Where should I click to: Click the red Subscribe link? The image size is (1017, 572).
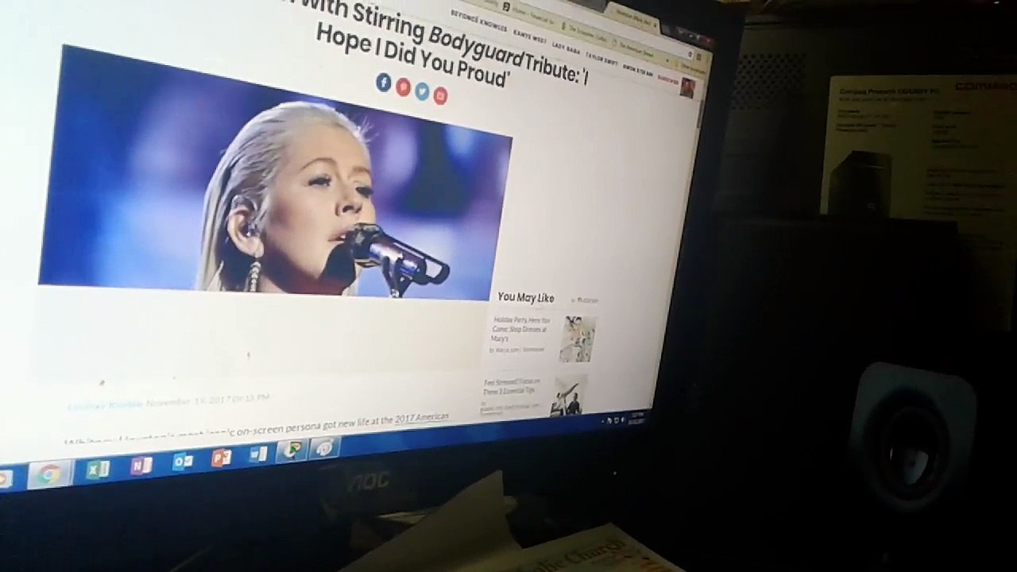[x=667, y=79]
